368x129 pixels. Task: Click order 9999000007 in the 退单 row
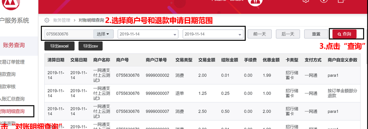[157, 93]
